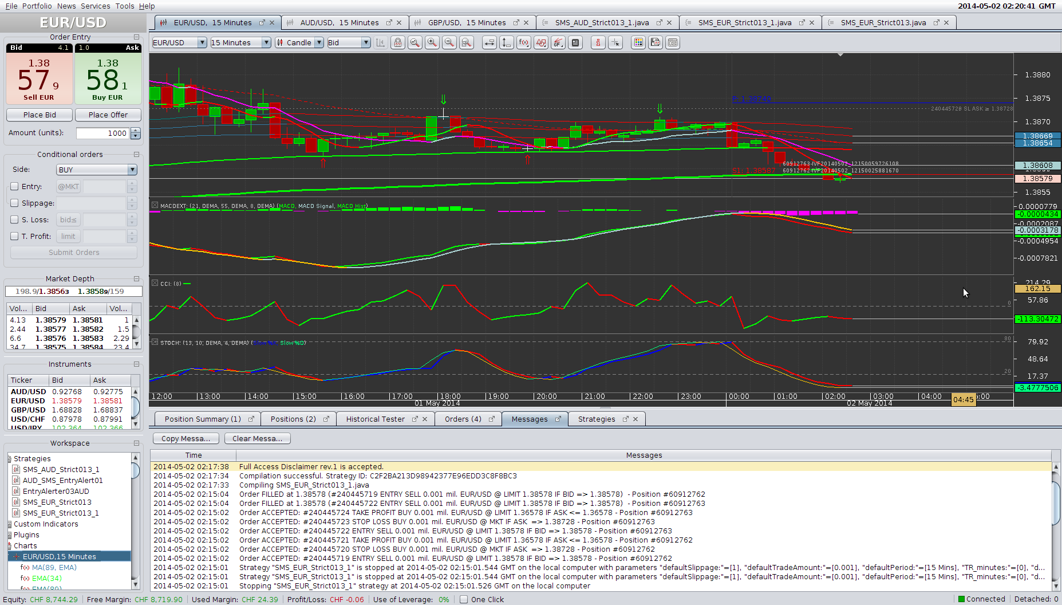Toggle the One Click checkbox
This screenshot has width=1062, height=605.
click(464, 599)
